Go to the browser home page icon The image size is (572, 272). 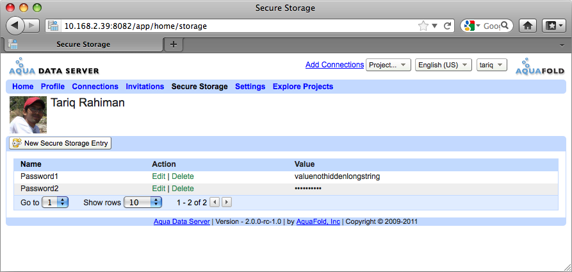[x=528, y=26]
